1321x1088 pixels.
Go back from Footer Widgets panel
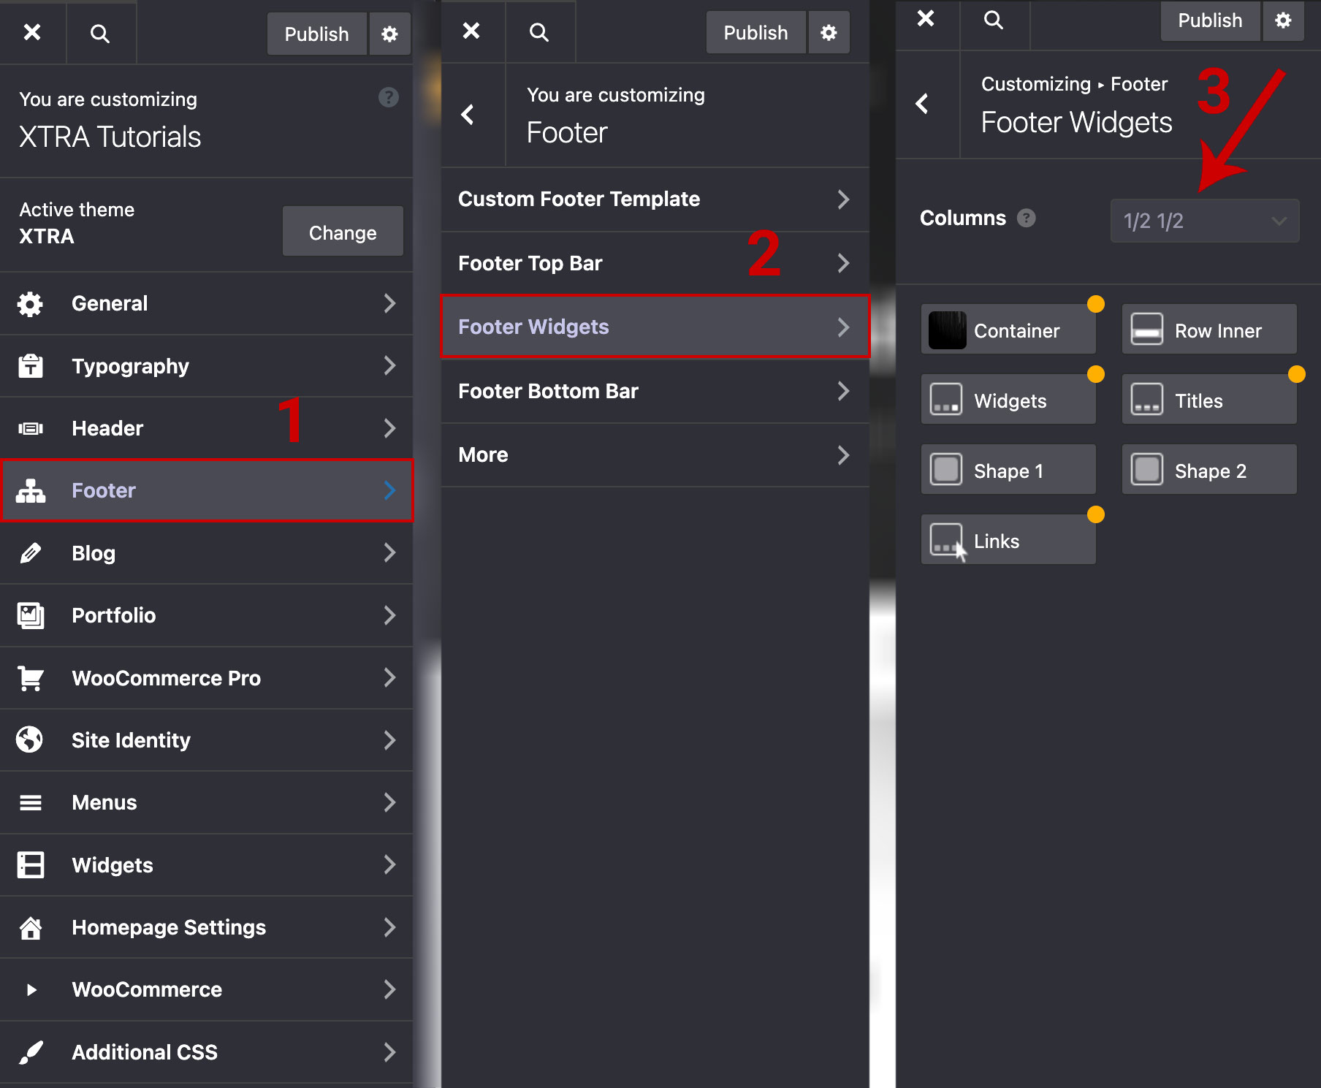tap(923, 104)
